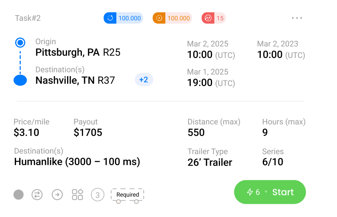Click the $1705 payout amount
337x217 pixels.
88,132
